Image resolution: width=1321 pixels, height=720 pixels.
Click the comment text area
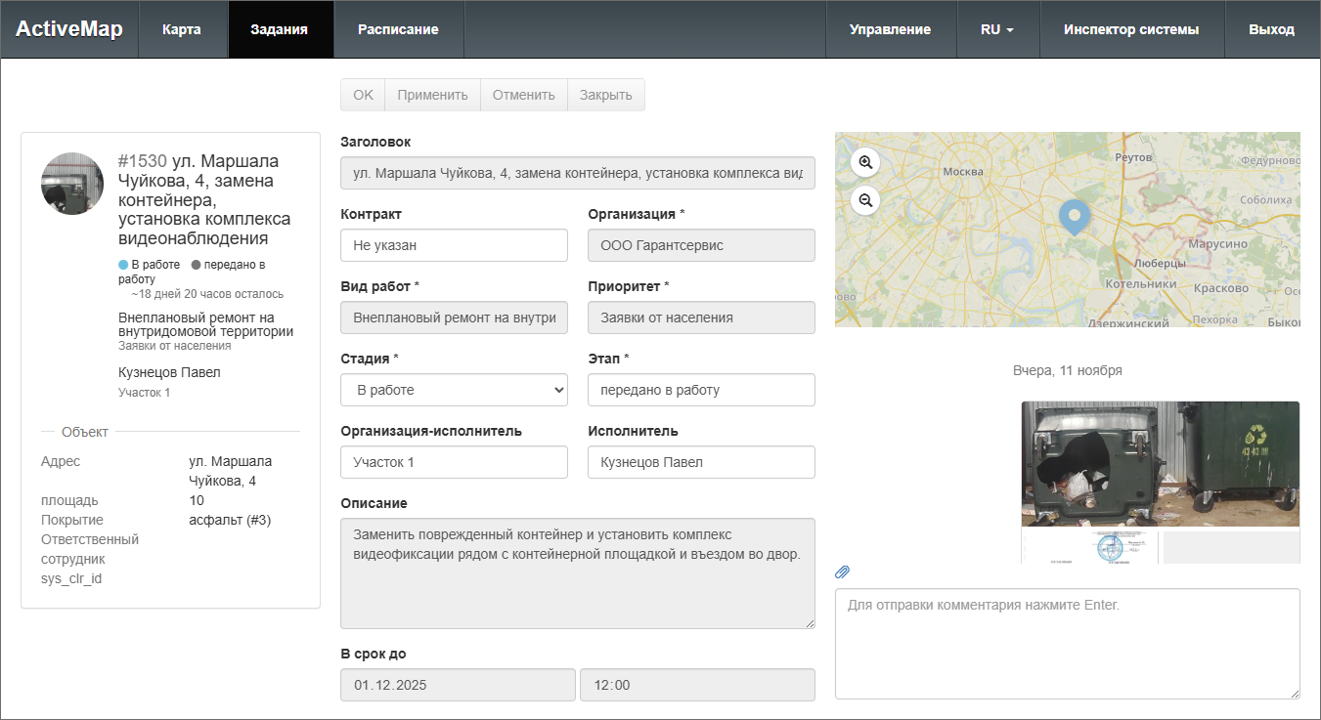click(x=1067, y=643)
